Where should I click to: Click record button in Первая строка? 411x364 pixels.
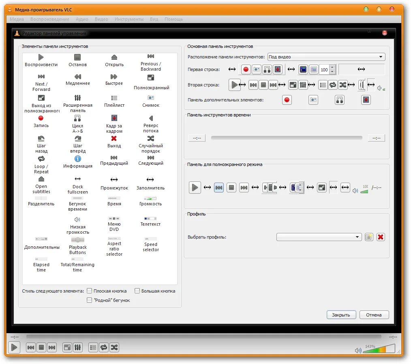click(246, 69)
